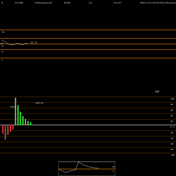Select the 'SI & MR' header text
Viewport: 176px width, 176px height.
(19, 3)
